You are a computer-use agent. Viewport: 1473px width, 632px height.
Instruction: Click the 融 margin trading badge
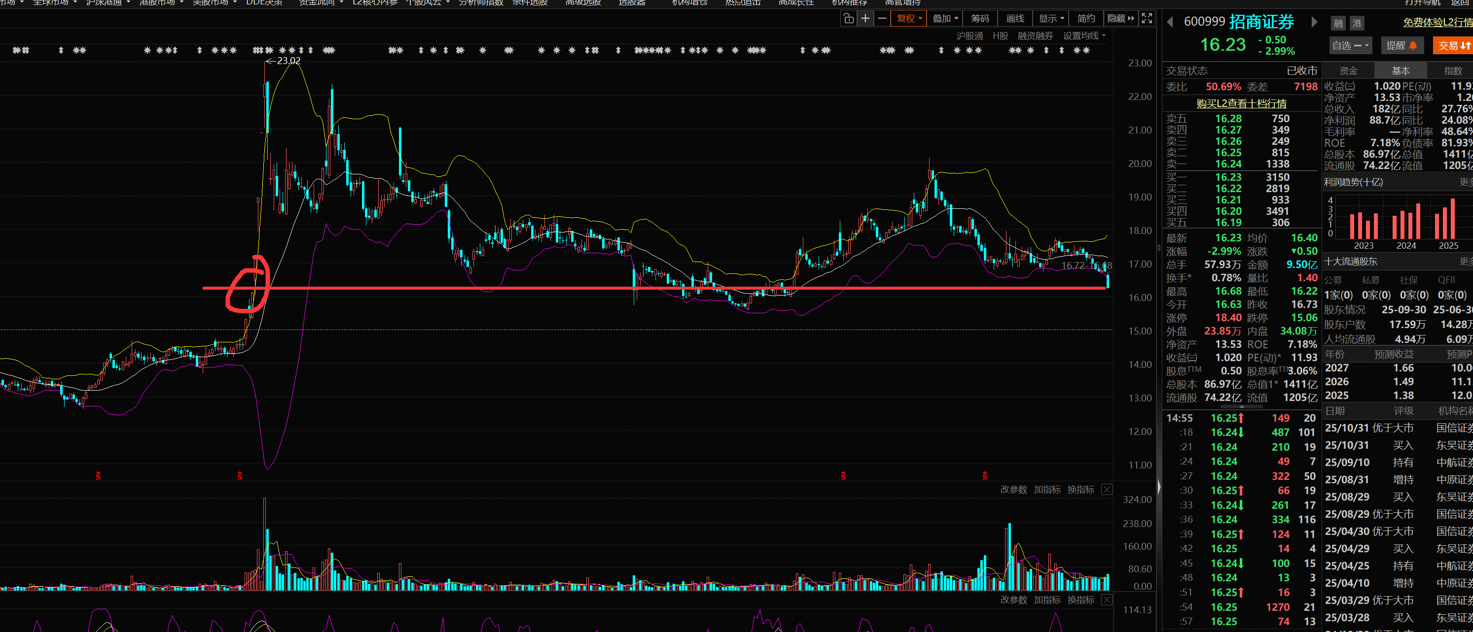(x=1338, y=24)
